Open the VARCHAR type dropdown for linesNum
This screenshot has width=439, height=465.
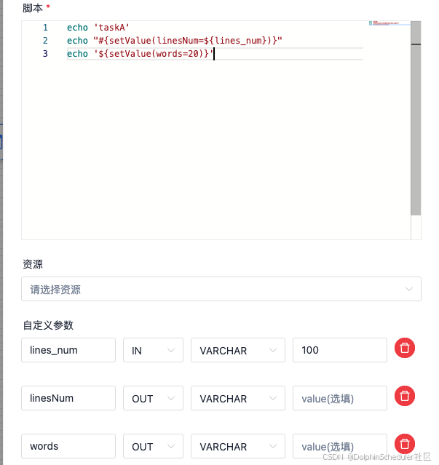pyautogui.click(x=238, y=398)
